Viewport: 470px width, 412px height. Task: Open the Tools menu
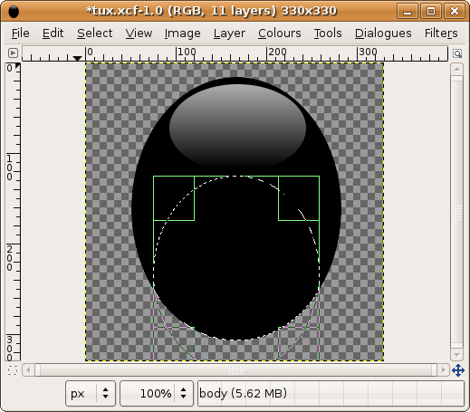point(328,34)
